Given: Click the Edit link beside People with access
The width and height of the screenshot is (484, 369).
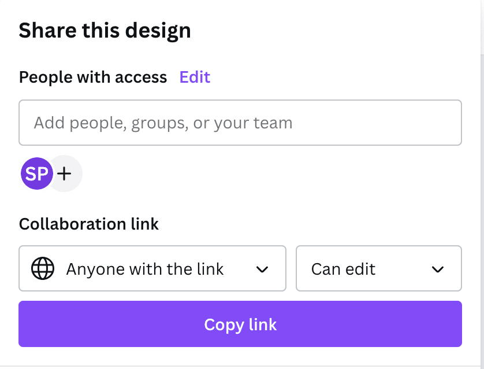Looking at the screenshot, I should tap(195, 77).
